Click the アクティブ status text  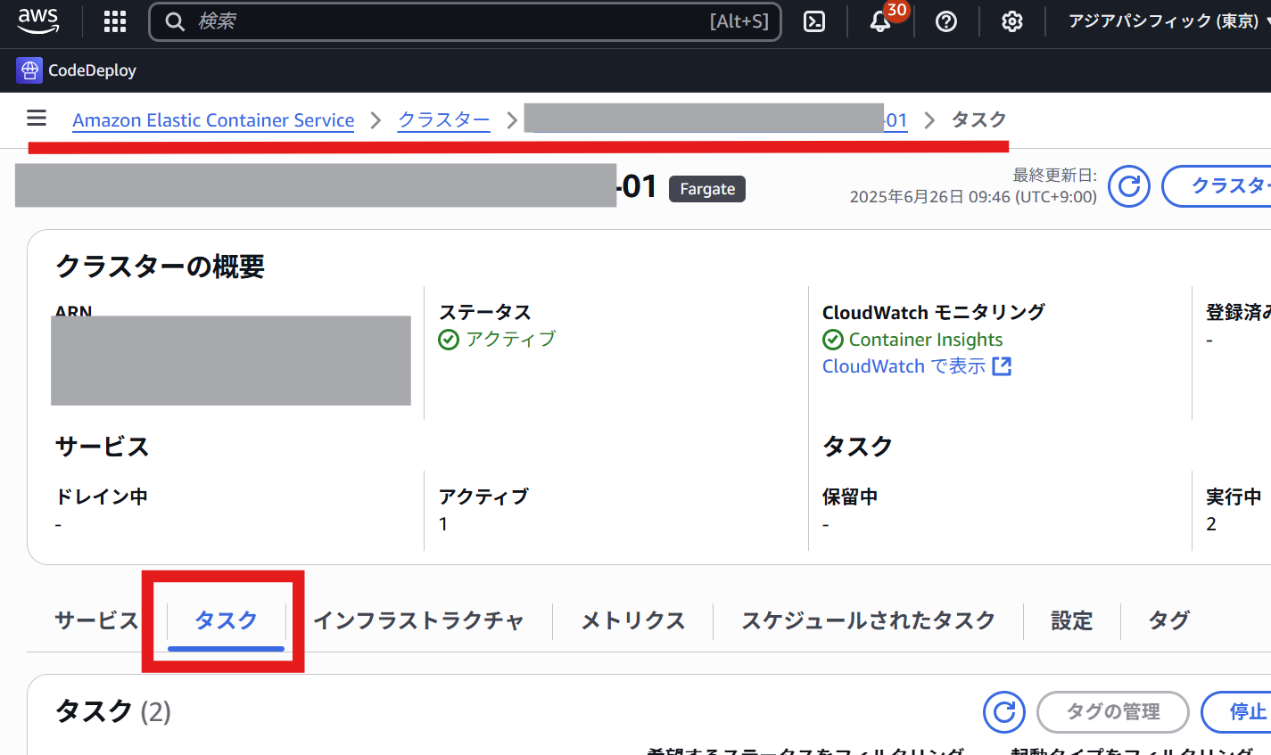coord(510,339)
